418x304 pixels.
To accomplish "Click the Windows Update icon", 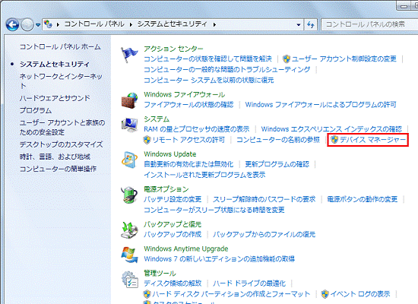I will pyautogui.click(x=129, y=160).
